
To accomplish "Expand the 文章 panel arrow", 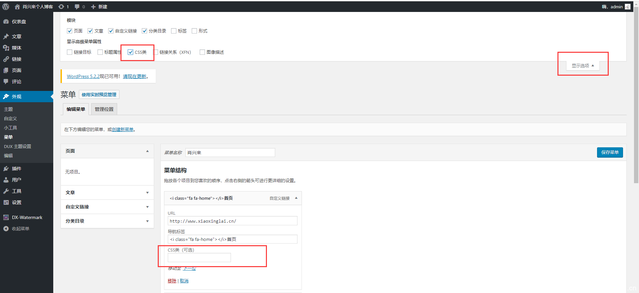I will pos(147,193).
